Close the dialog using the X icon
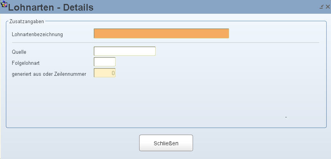The image size is (331, 159). [x=327, y=7]
